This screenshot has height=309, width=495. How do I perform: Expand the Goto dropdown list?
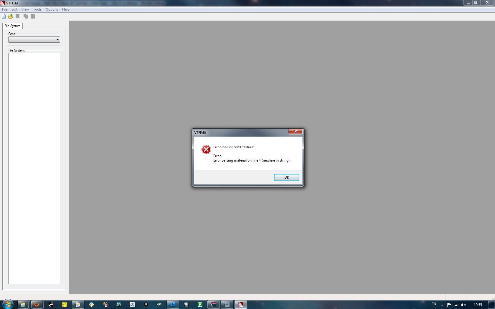click(x=57, y=40)
